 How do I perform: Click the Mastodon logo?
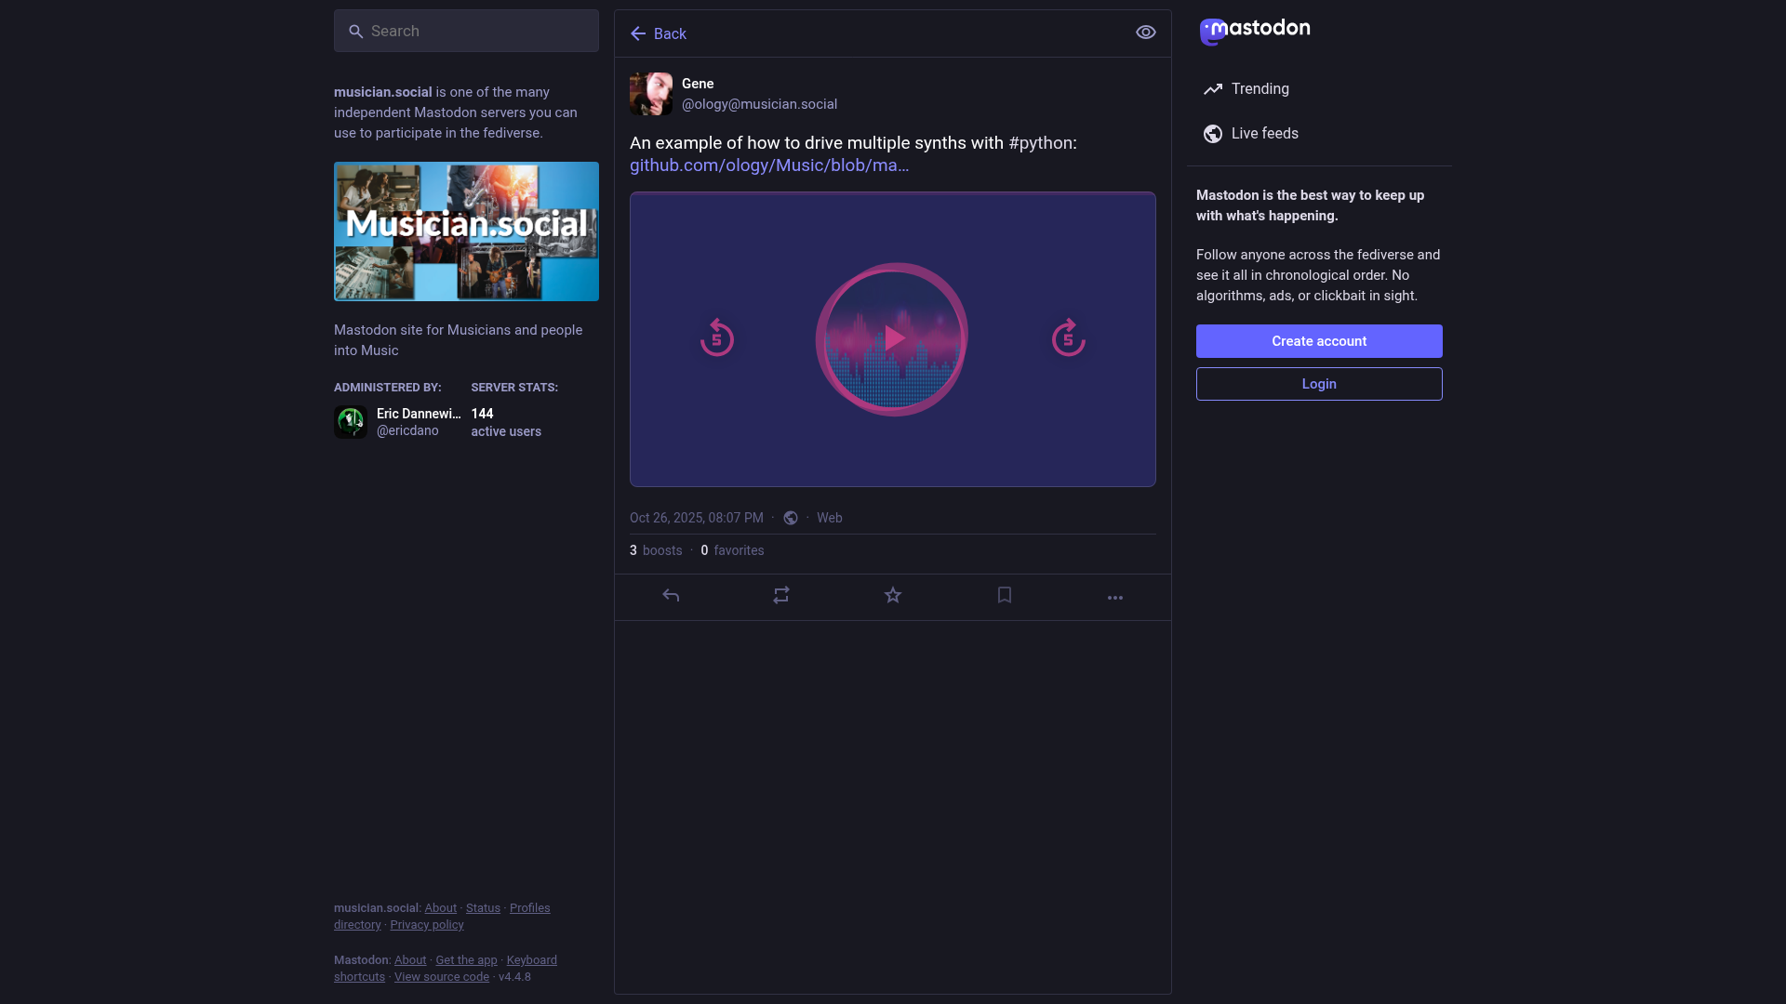tap(1255, 31)
